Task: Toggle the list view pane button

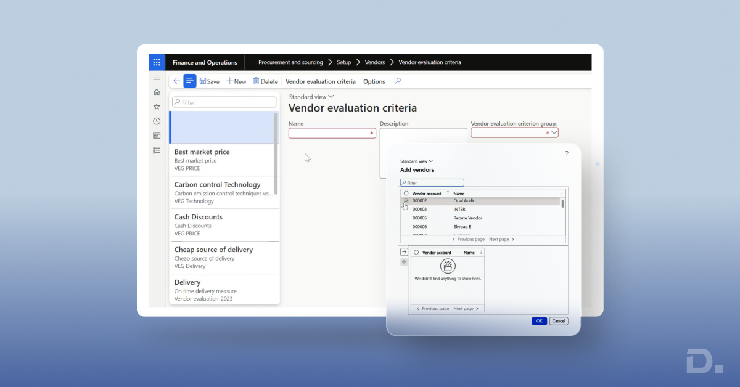Action: point(190,81)
